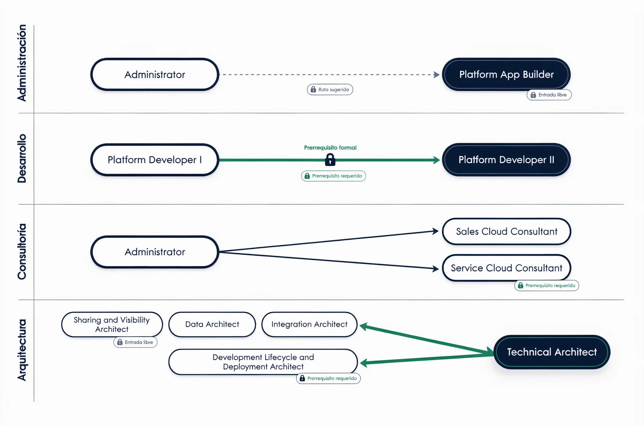Select the Platform Developer II node
644x426 pixels.
click(x=506, y=160)
